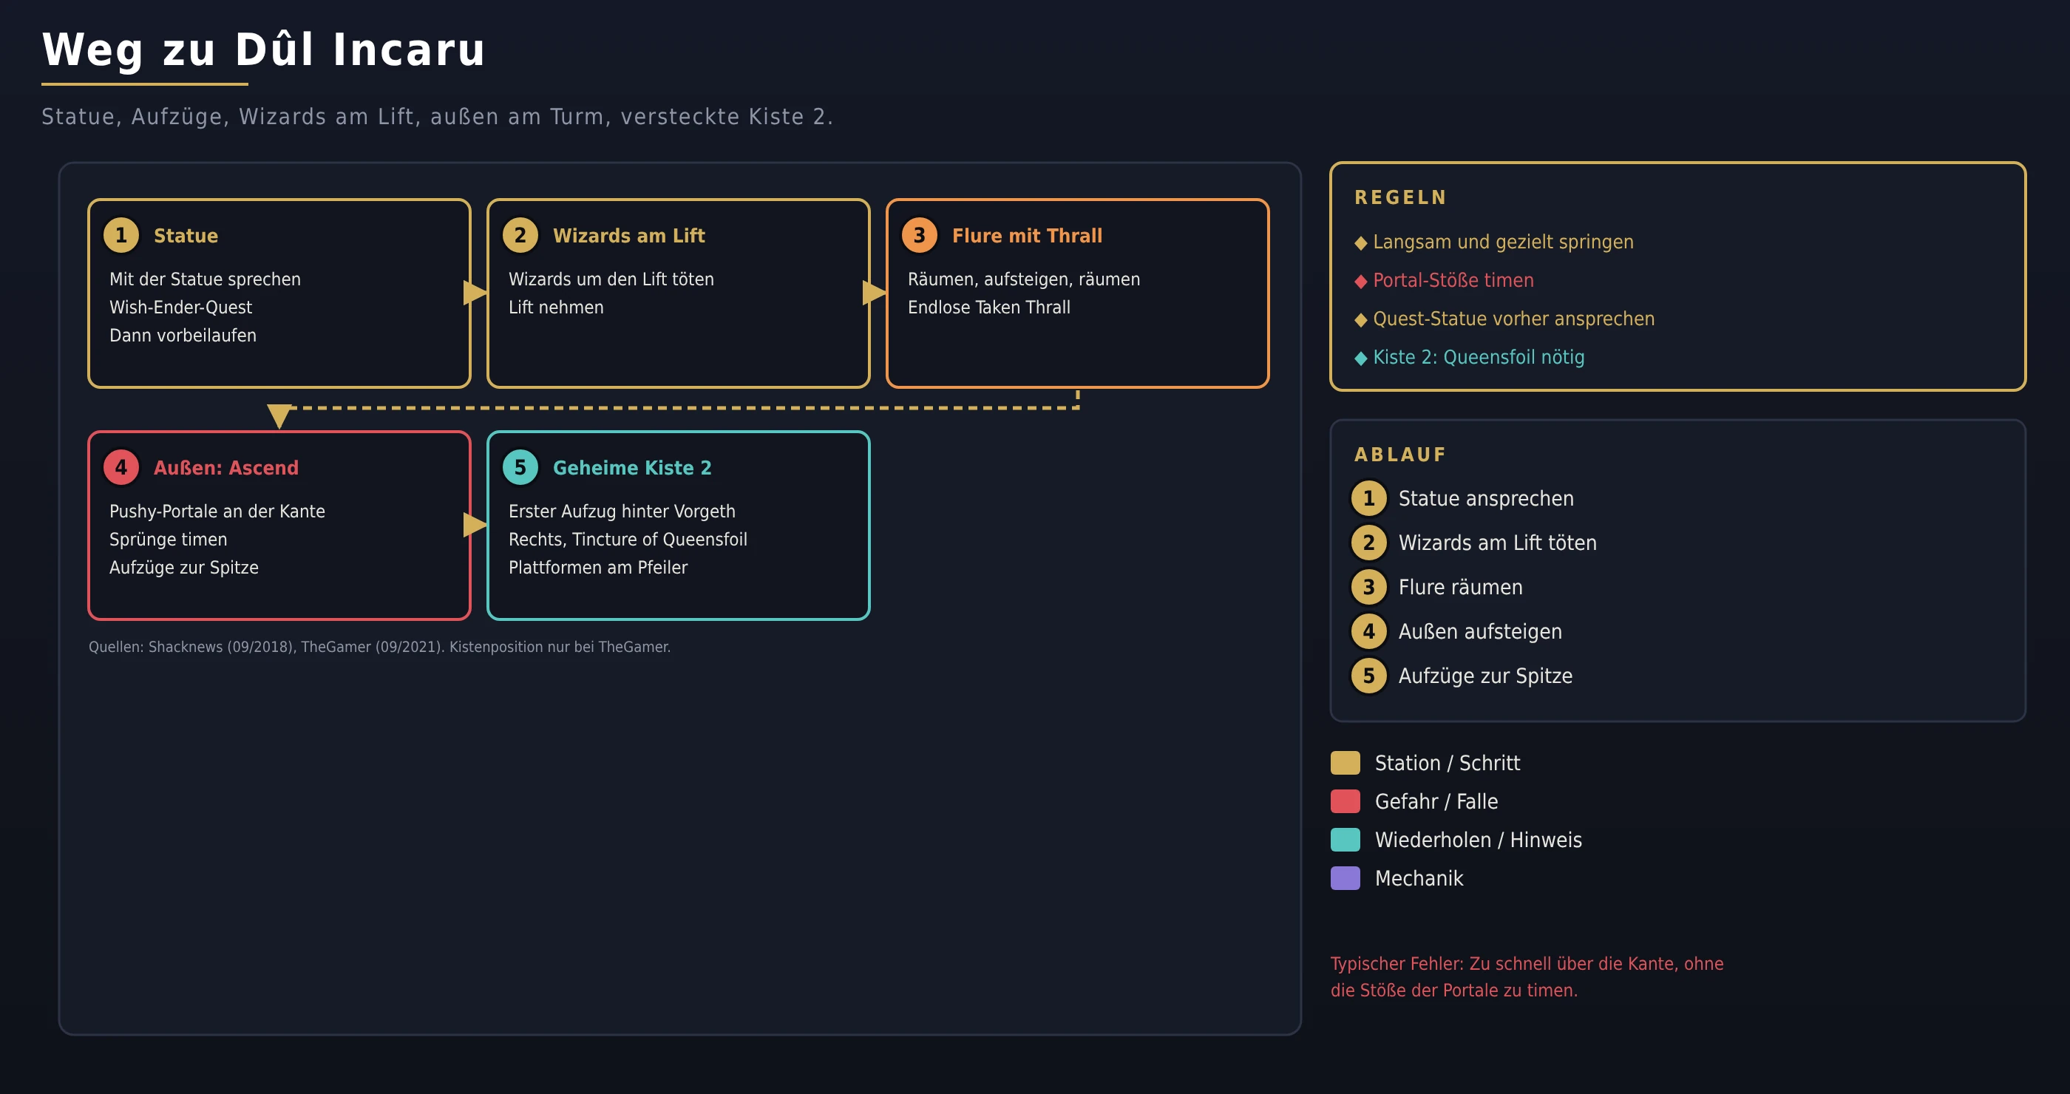This screenshot has height=1094, width=2070.
Task: Click Ablauf badge 4 beside Außen aufsteigen
Action: point(1368,631)
